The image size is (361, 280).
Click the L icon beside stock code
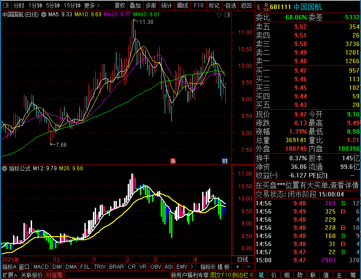(259, 7)
